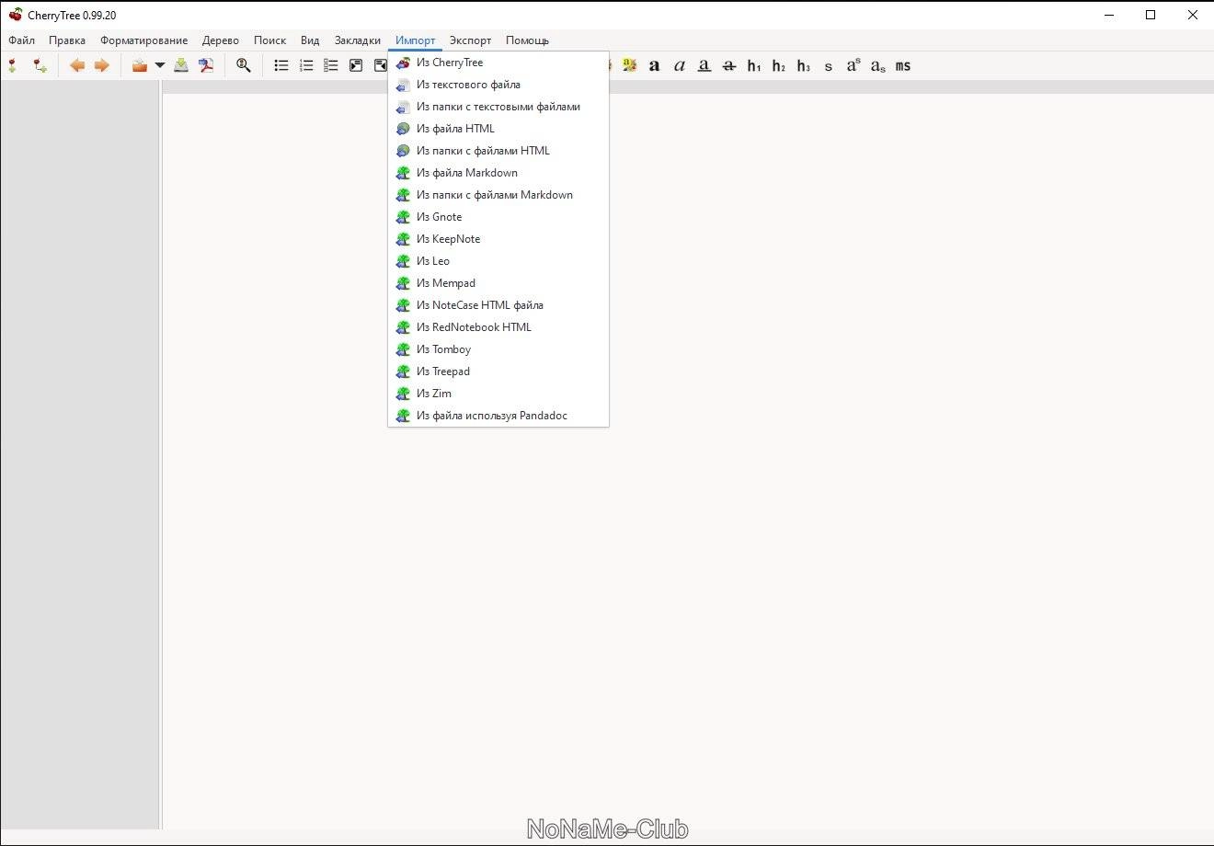Open the Экспорт menu
The height and width of the screenshot is (846, 1214).
(471, 40)
